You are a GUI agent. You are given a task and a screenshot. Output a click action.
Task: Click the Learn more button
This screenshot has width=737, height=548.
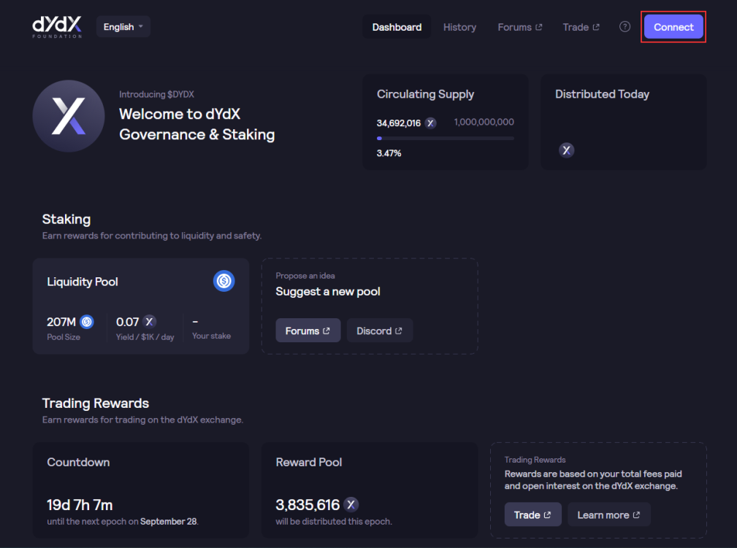608,514
